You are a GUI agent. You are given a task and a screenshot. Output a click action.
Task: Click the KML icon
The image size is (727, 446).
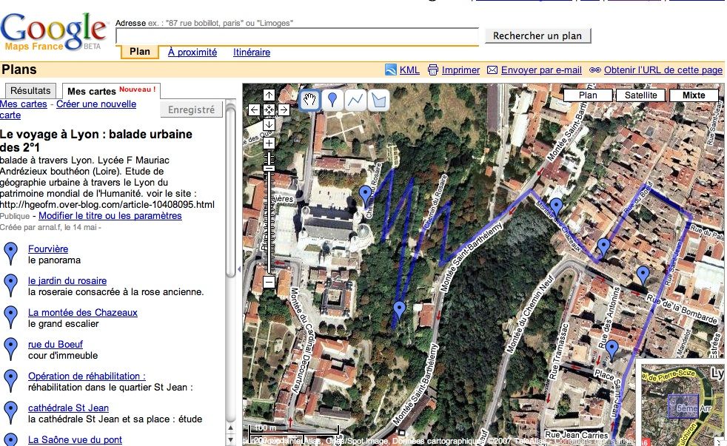pos(391,70)
